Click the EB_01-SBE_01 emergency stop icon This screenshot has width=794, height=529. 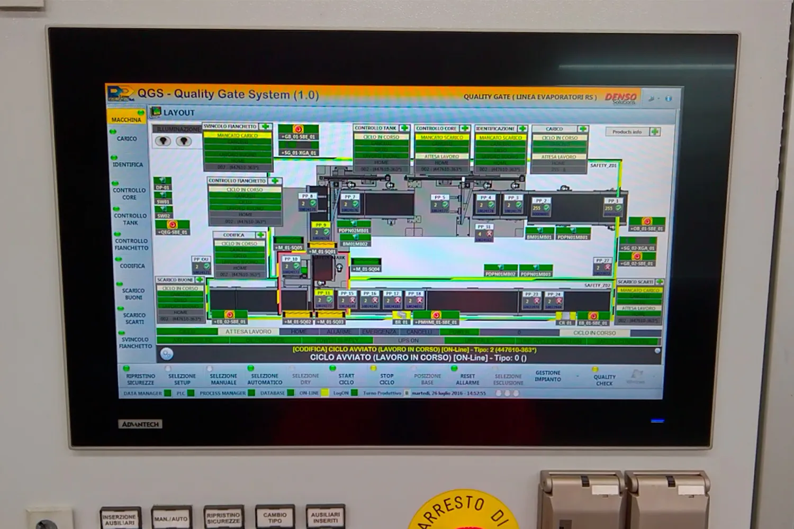tap(593, 316)
